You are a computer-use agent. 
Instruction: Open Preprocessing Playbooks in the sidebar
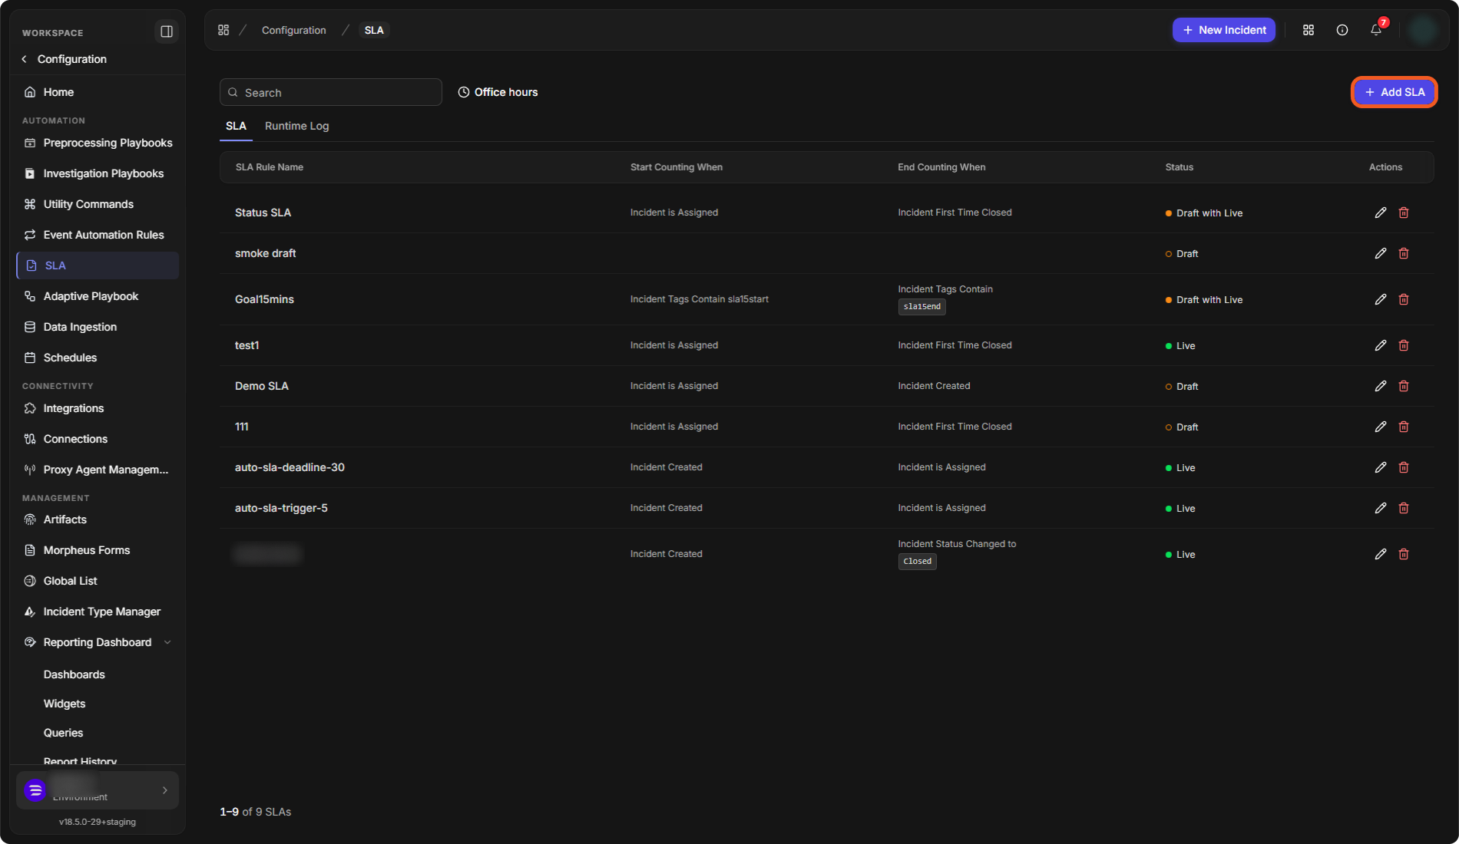(98, 143)
